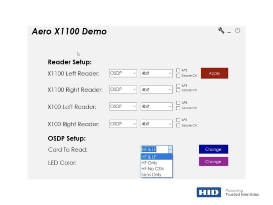273x205 pixels.
Task: Open X100 Right Reader OSDP dropdown
Action: (123, 124)
